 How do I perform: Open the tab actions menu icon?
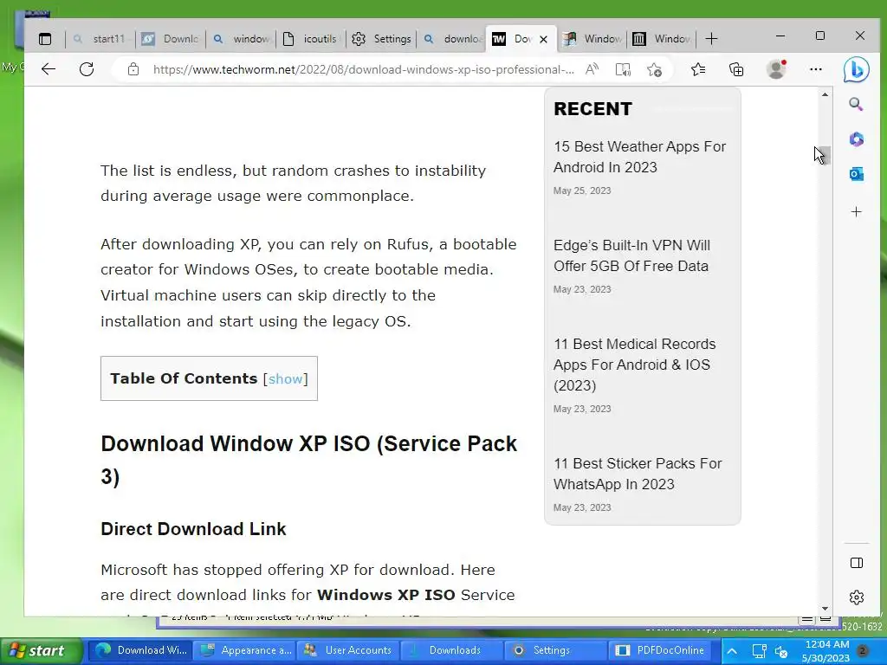tap(45, 39)
